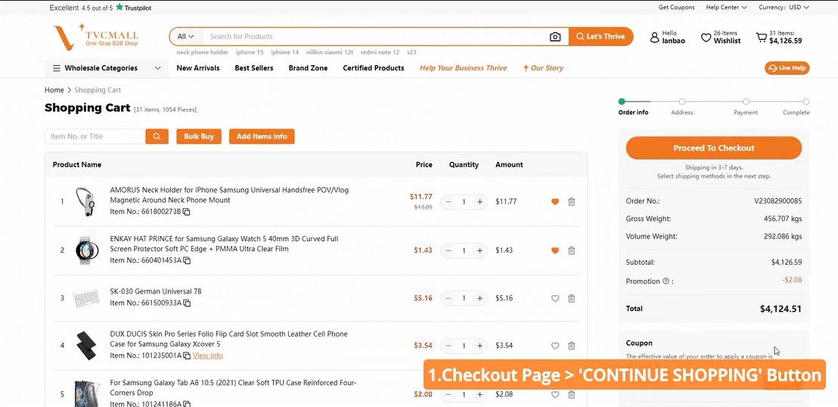
Task: Click the TVCMALL logo
Action: tap(96, 36)
